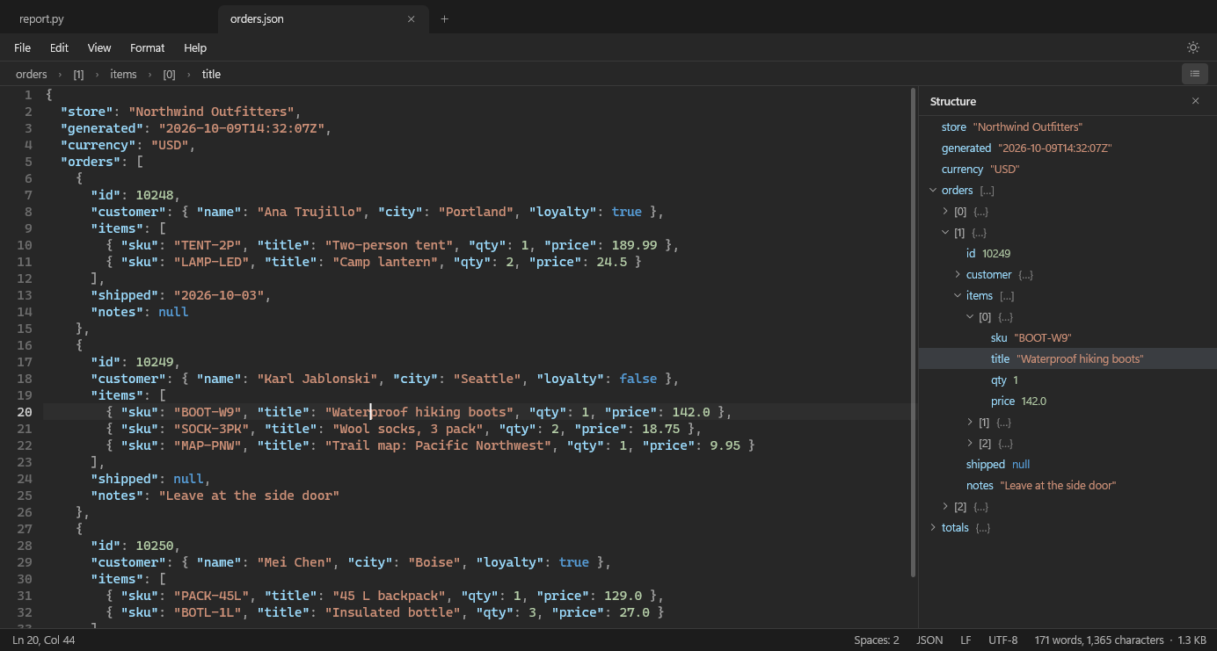Viewport: 1217px width, 651px height.
Task: Change encoding via UTF-8 status
Action: (1002, 640)
